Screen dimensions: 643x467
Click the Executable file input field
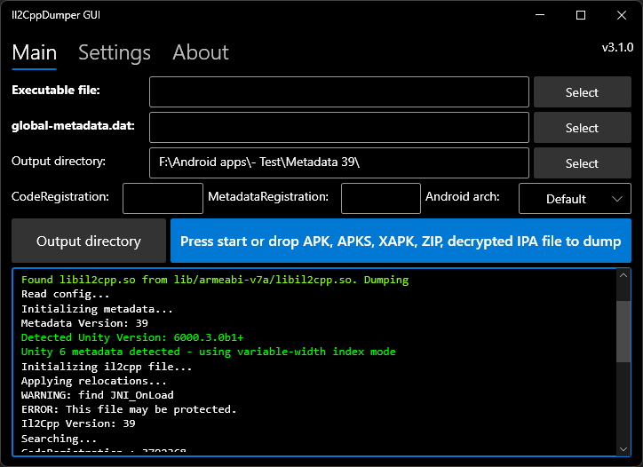coord(339,91)
